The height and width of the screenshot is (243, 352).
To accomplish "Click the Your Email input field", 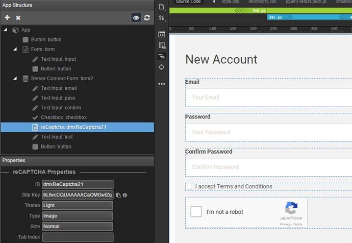I will [268, 97].
